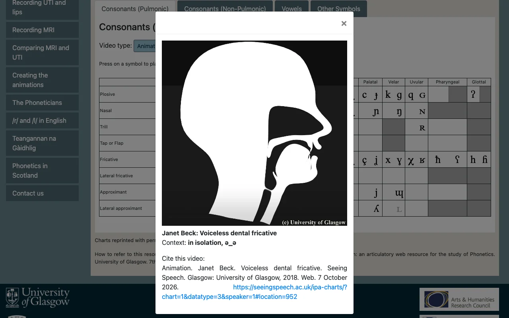Play the voiced velar plosive g symbol

point(399,95)
